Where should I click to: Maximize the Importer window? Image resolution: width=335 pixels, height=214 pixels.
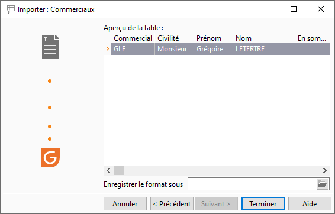(294, 9)
